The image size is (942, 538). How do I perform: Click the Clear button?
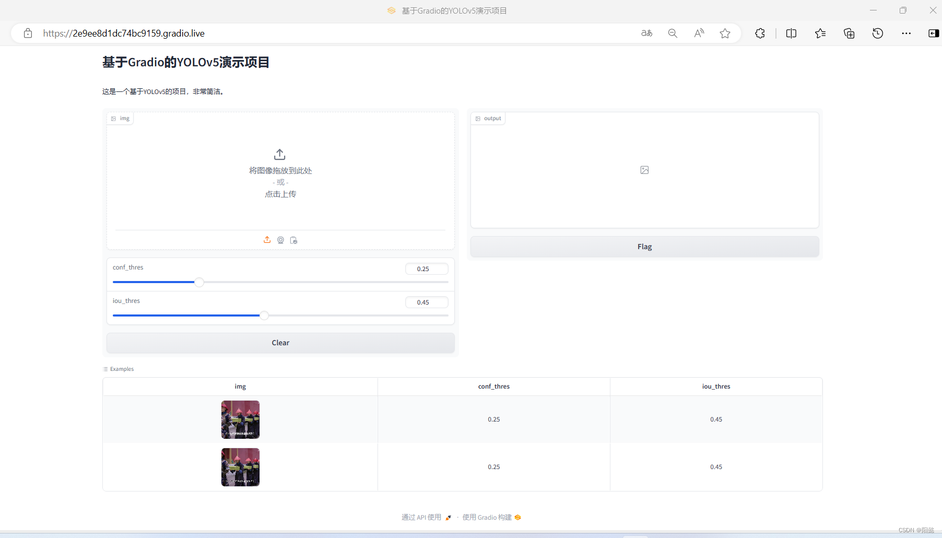(x=280, y=343)
